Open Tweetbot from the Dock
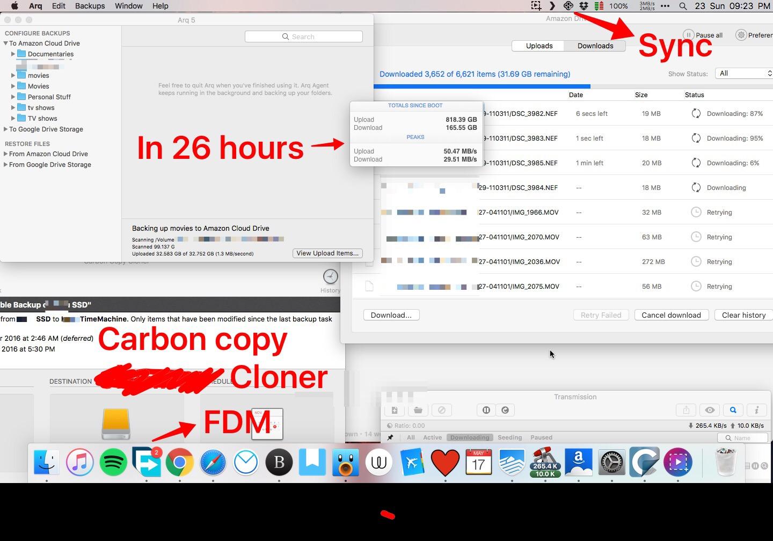 tap(345, 462)
